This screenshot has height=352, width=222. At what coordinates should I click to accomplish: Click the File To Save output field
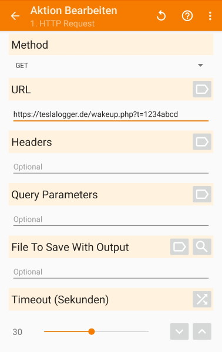click(111, 272)
